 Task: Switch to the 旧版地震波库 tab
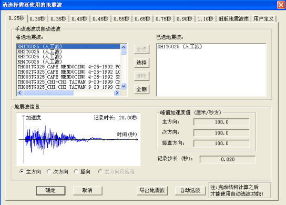(x=233, y=19)
